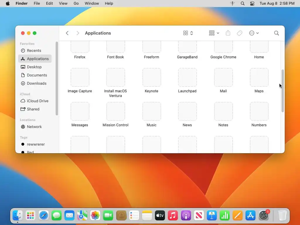Open Contacts app in the Dock
Screen dimensions: 300x225
click(x=121, y=215)
